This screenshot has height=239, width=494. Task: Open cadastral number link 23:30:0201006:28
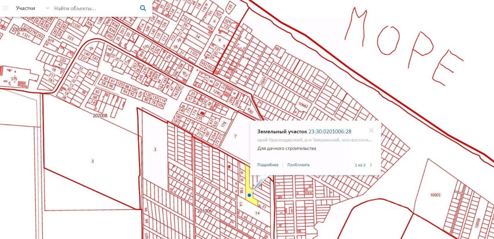[x=330, y=131]
